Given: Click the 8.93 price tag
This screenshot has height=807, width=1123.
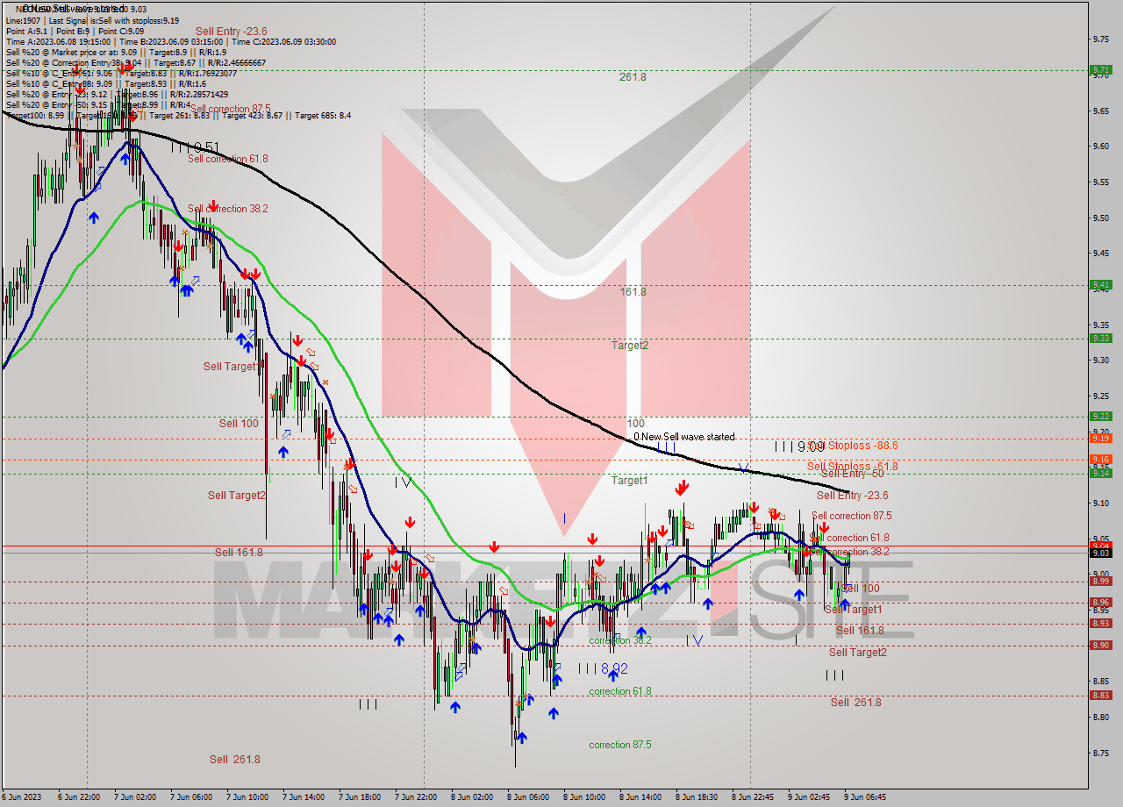Looking at the screenshot, I should pos(1100,623).
